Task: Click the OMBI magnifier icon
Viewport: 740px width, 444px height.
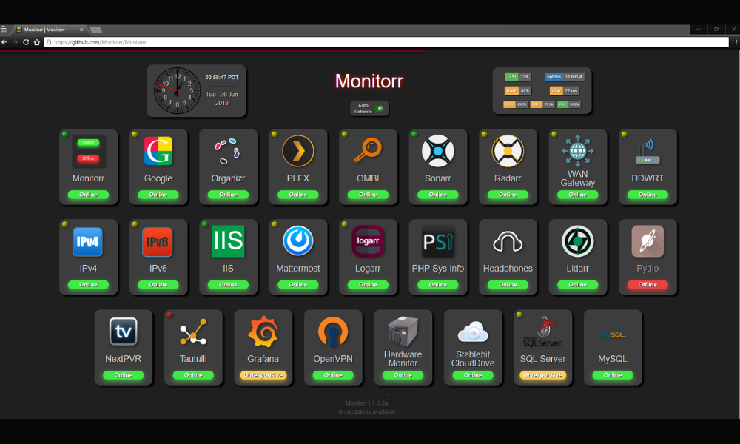Action: click(x=368, y=150)
